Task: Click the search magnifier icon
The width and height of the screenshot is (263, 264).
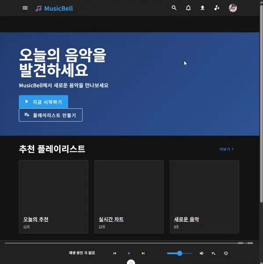Action: 174,8
